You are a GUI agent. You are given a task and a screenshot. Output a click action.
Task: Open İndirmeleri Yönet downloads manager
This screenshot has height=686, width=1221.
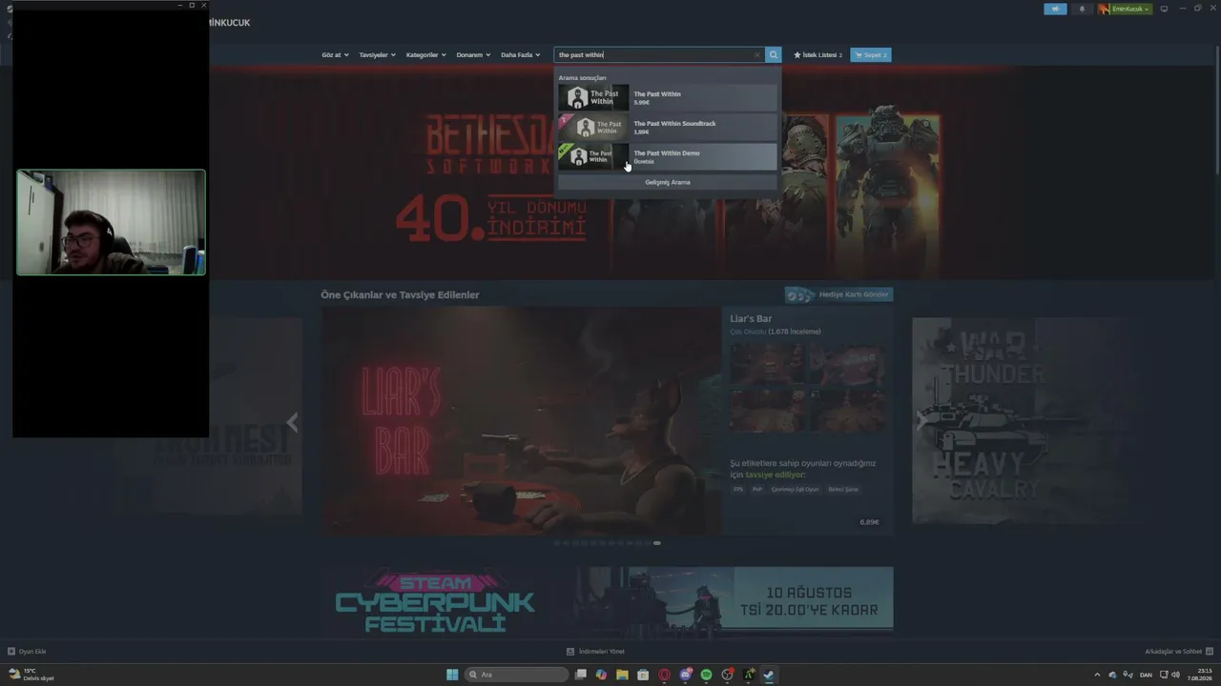[595, 652]
